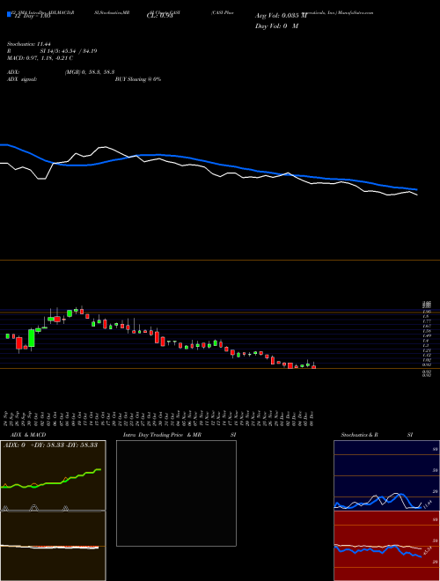Click the "ADX signal:" label
The image size is (440, 581).
22,79
